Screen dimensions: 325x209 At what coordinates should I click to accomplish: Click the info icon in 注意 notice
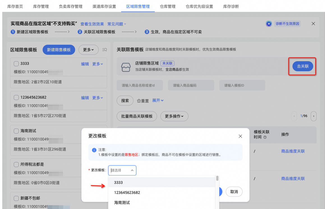94,150
